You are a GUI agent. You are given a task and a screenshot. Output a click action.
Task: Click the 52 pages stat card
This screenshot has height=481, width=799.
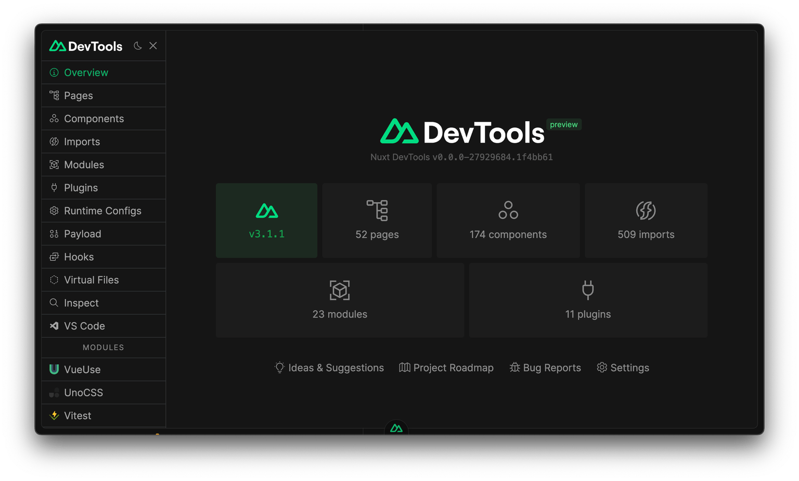coord(377,220)
